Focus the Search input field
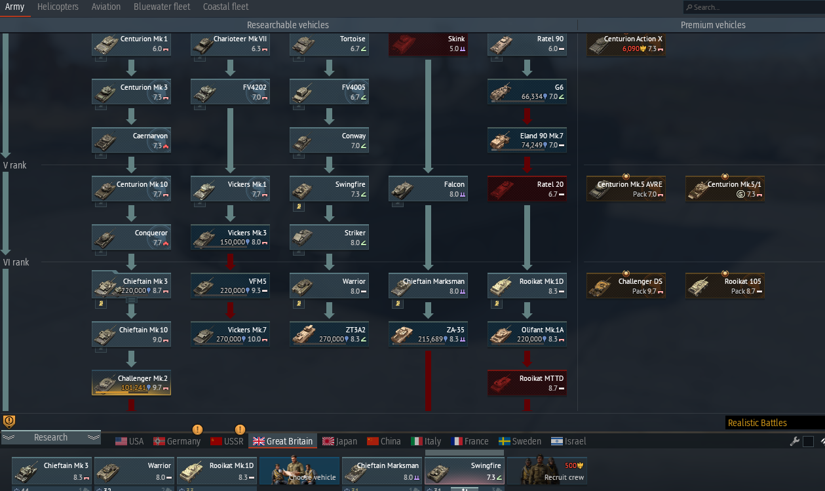Screen dimensions: 825x491 point(754,7)
